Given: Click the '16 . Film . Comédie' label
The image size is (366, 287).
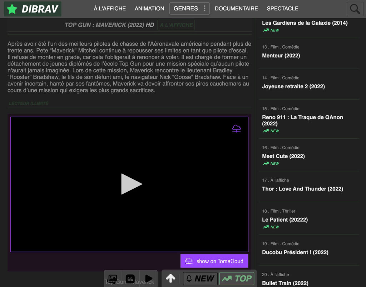Looking at the screenshot, I should tap(281, 148).
